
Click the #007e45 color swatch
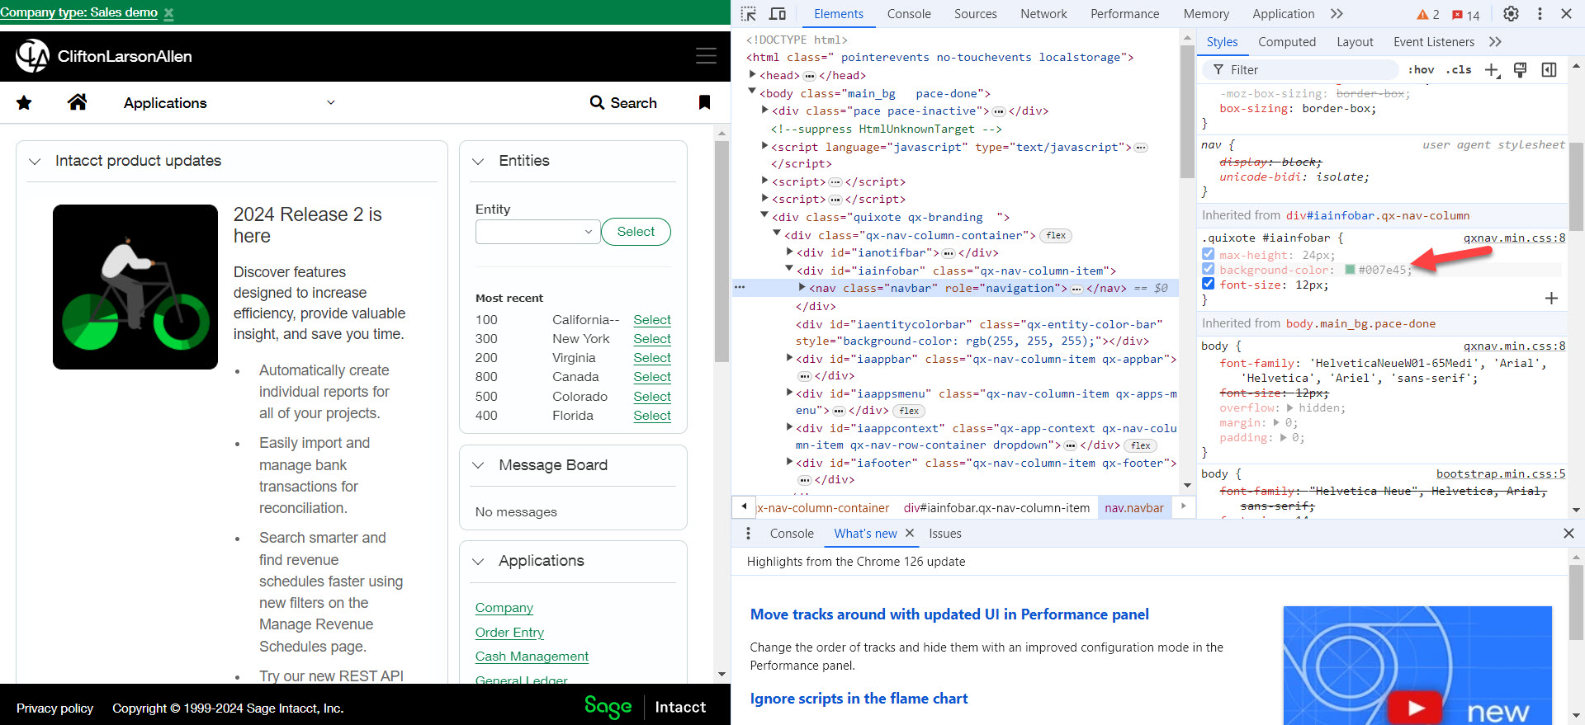1350,270
